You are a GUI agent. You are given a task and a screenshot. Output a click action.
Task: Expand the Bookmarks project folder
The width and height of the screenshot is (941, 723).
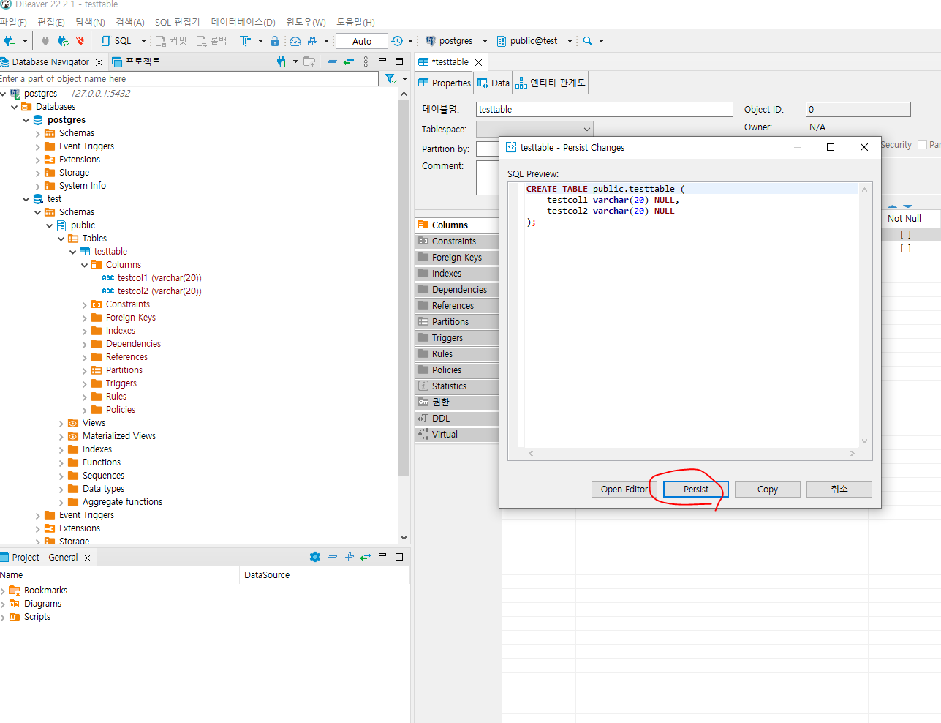tap(3, 591)
